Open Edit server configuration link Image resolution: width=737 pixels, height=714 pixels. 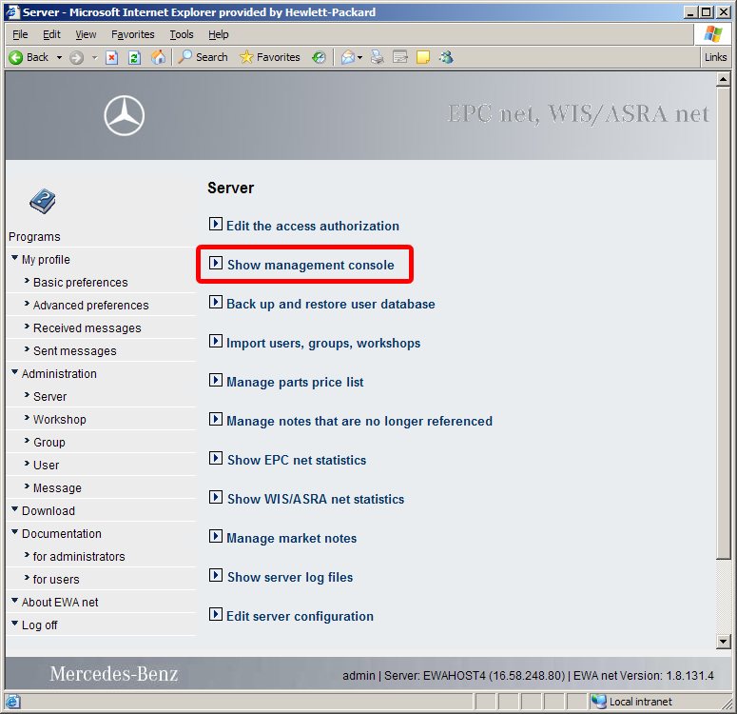point(300,616)
